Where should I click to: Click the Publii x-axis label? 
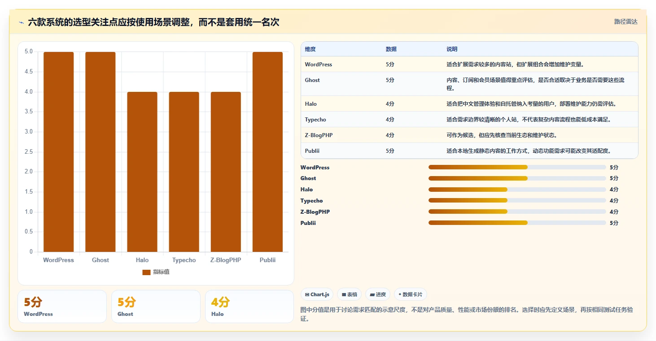pos(267,260)
